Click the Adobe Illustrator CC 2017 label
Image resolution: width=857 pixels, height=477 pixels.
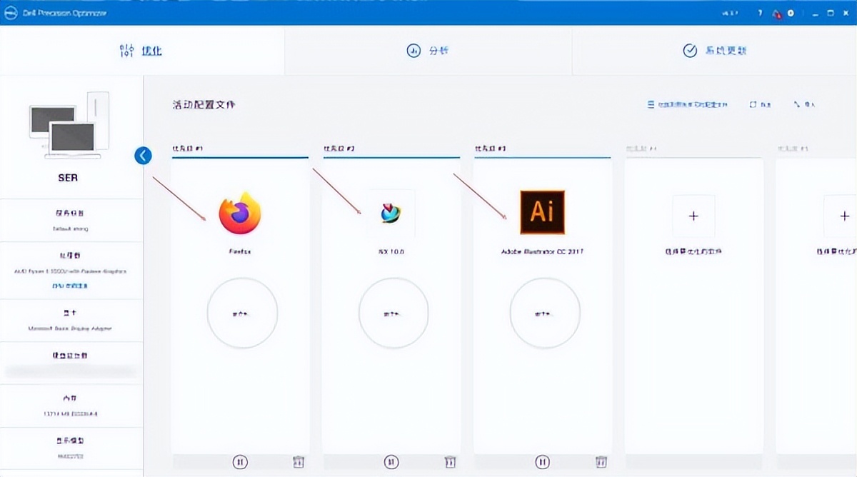543,251
